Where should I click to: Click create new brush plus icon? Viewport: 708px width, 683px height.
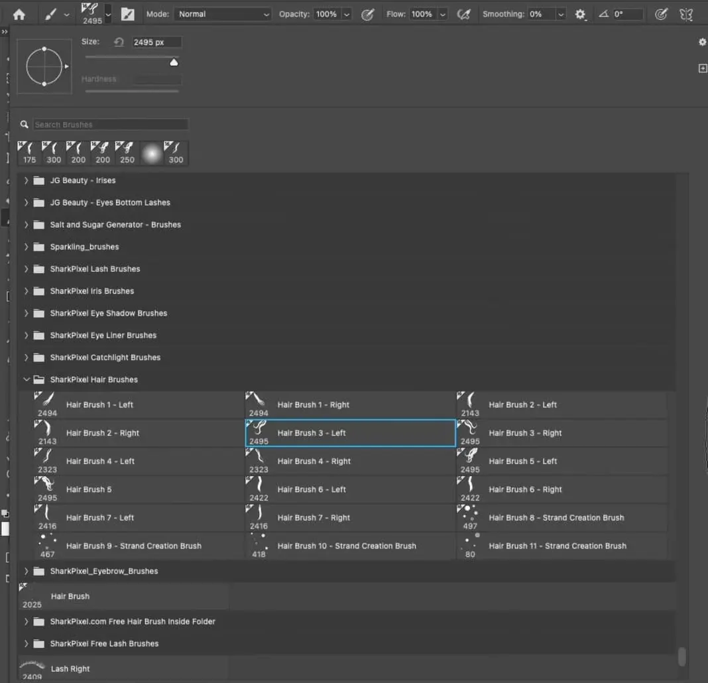703,68
